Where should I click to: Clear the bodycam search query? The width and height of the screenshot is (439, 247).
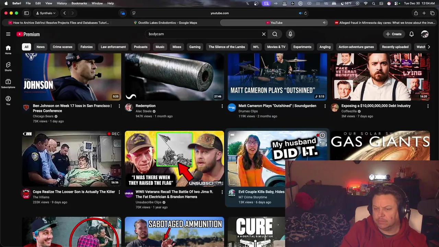(264, 34)
